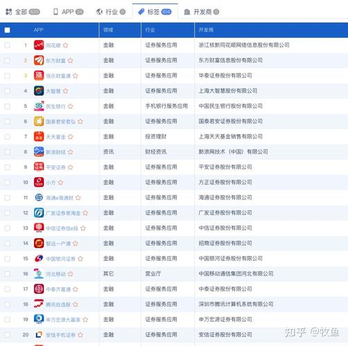Click the 营业厅 industry cell
This screenshot has height=346, width=348.
point(153,274)
